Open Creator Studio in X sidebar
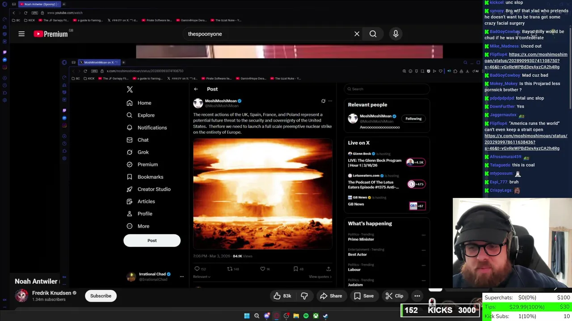The width and height of the screenshot is (572, 321). tap(148, 189)
